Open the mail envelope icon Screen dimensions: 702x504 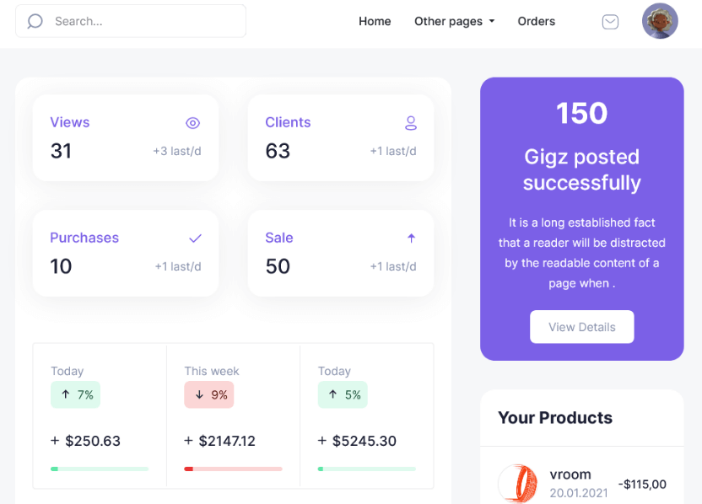pyautogui.click(x=610, y=21)
